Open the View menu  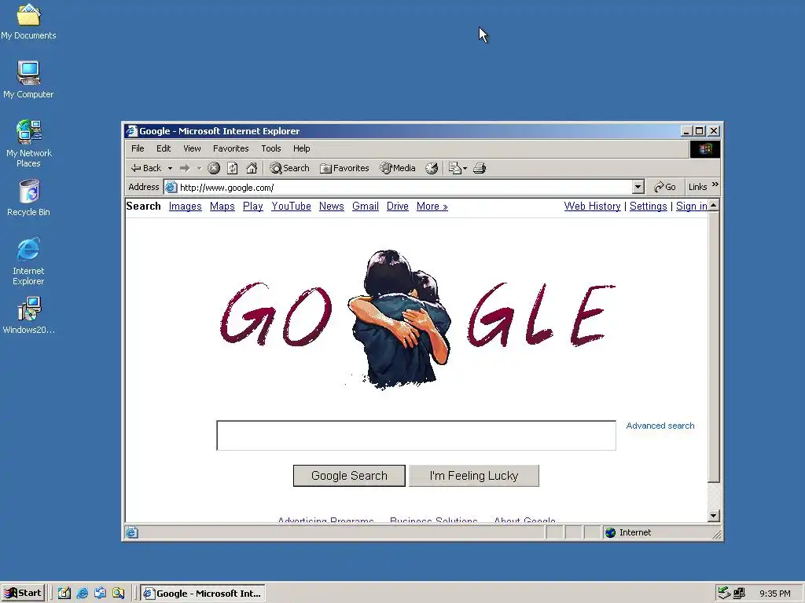pos(192,148)
